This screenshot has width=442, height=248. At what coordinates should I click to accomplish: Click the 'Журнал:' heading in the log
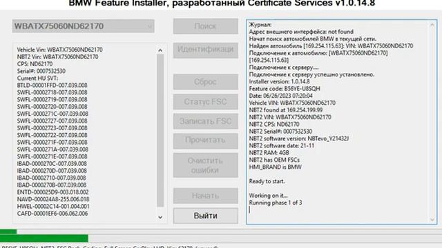[x=260, y=25]
